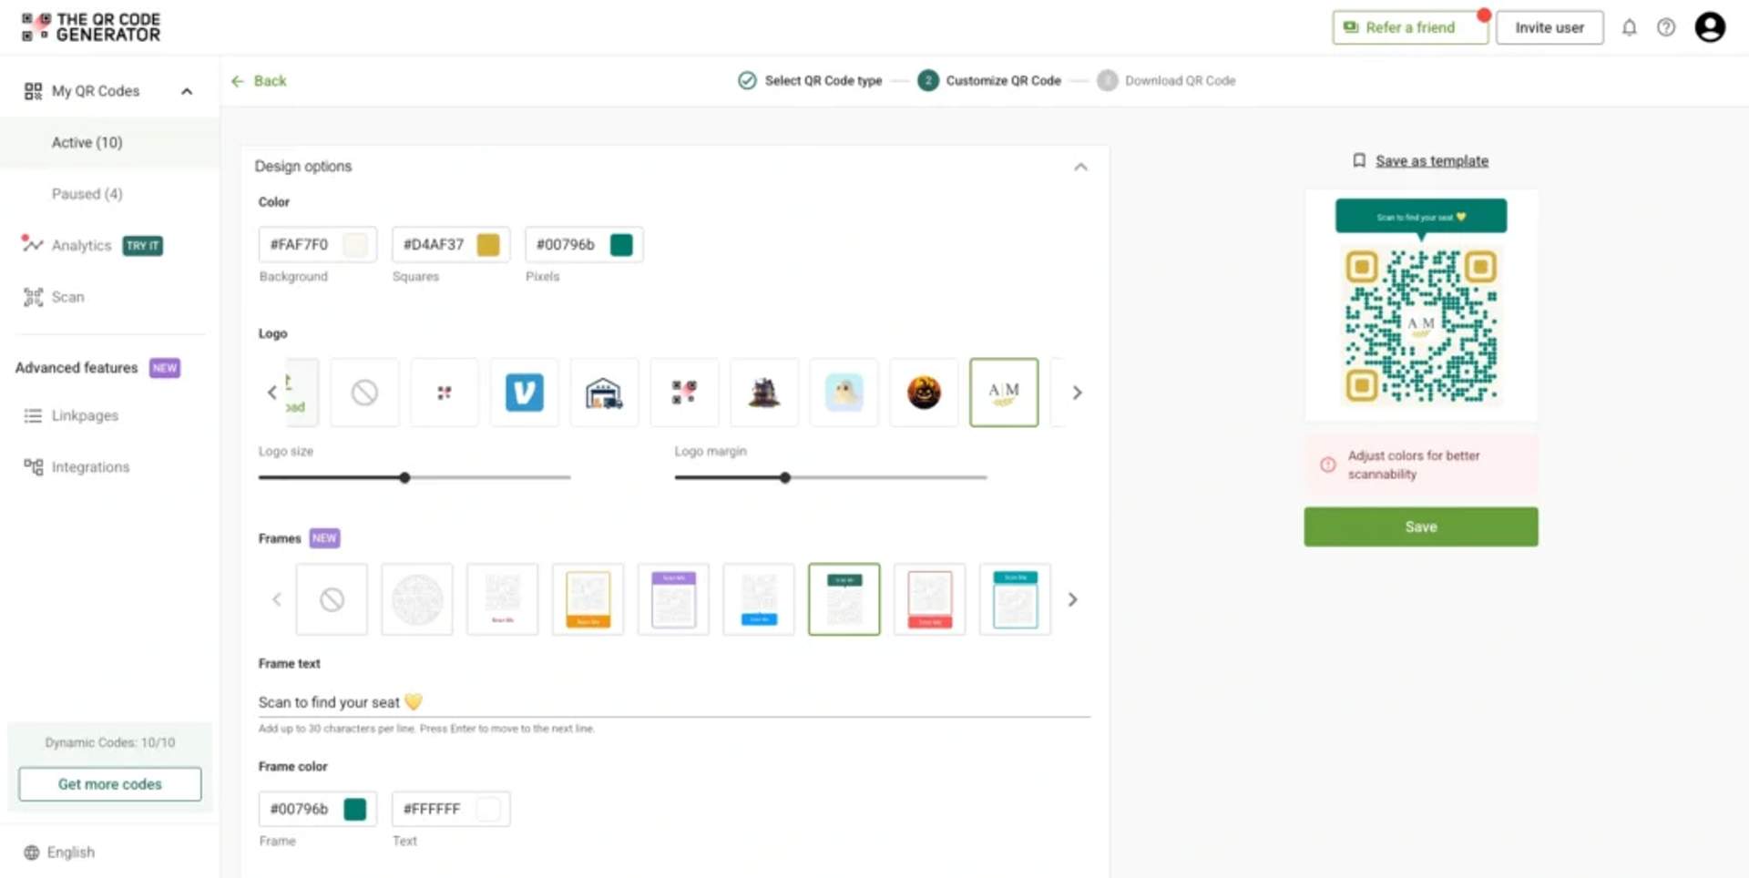Click the Logo margin slider handle
Image resolution: width=1749 pixels, height=878 pixels.
(784, 477)
